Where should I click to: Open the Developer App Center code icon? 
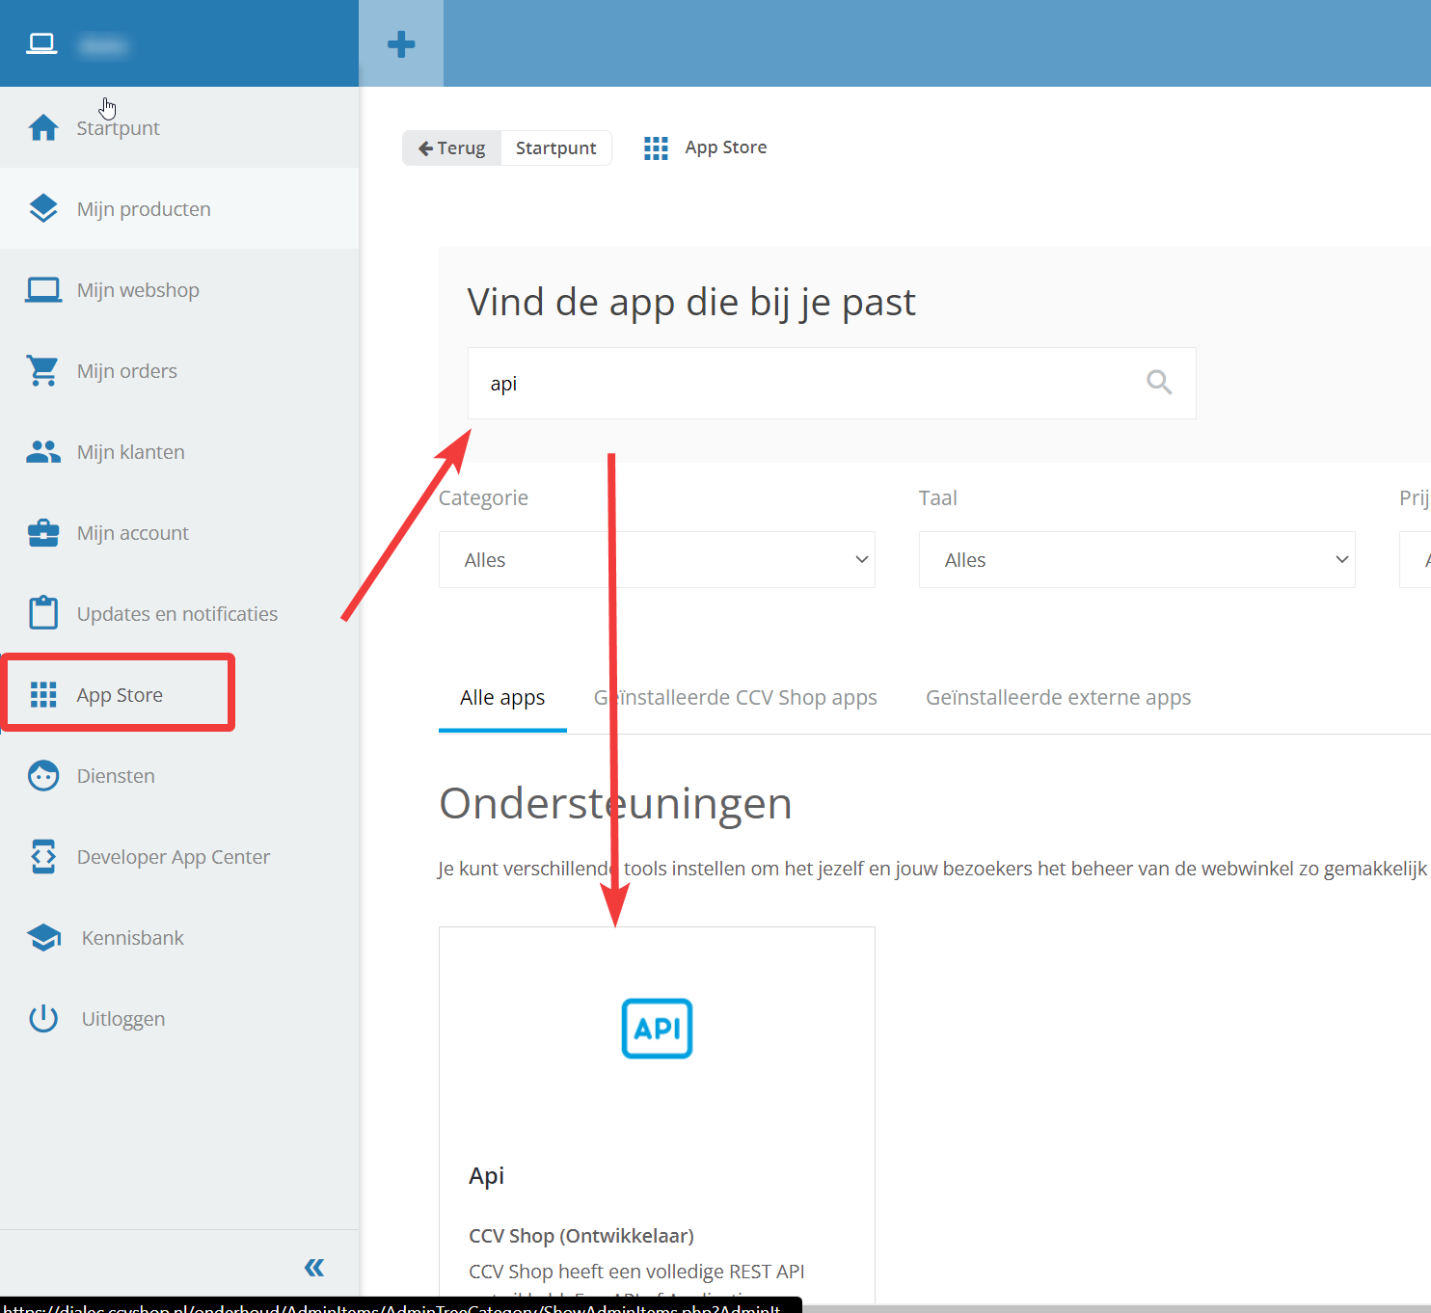43,856
